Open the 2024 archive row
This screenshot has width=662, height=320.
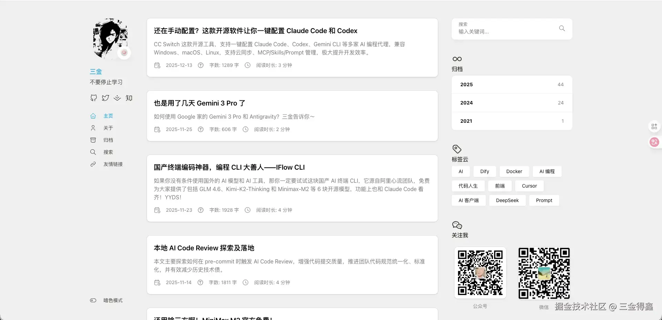[x=512, y=103]
